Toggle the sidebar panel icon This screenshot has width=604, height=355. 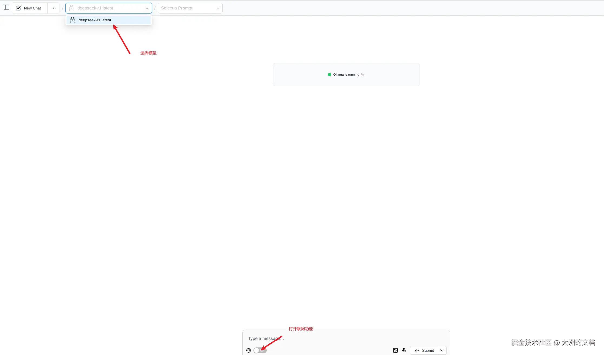(6, 8)
